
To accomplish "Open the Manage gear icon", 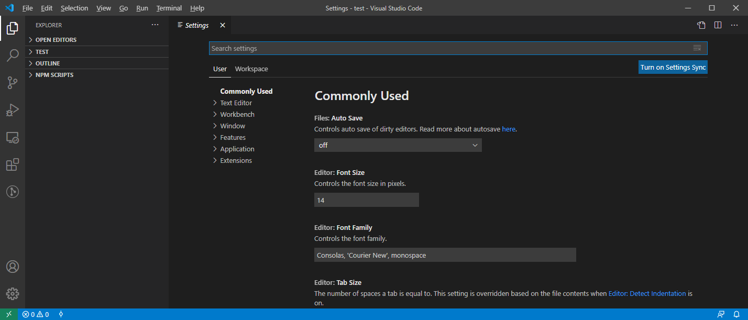I will tap(13, 294).
